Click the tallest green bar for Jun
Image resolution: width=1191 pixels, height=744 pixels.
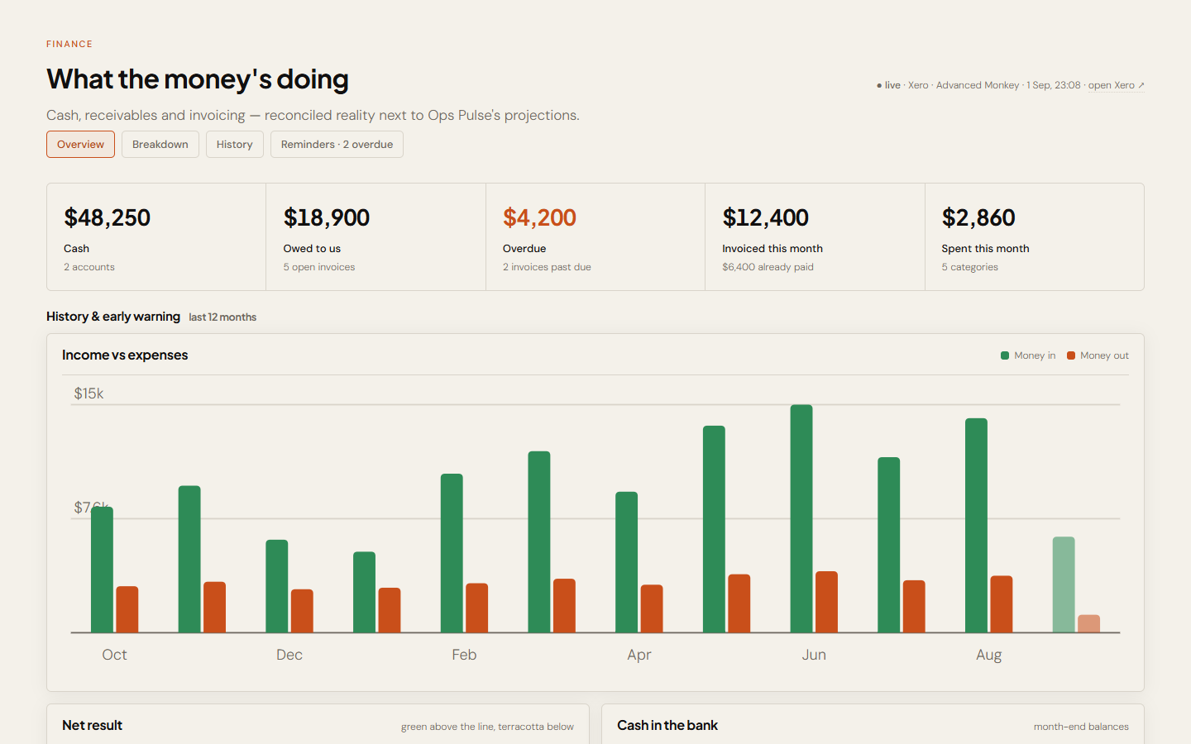click(x=801, y=518)
